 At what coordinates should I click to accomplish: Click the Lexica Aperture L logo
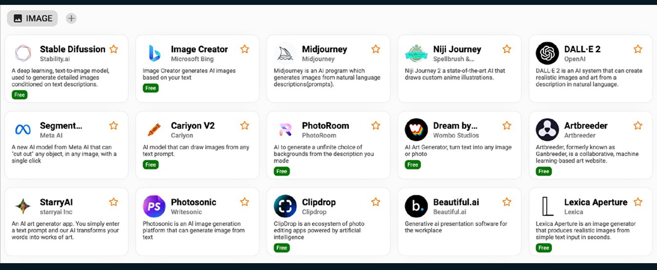point(548,206)
